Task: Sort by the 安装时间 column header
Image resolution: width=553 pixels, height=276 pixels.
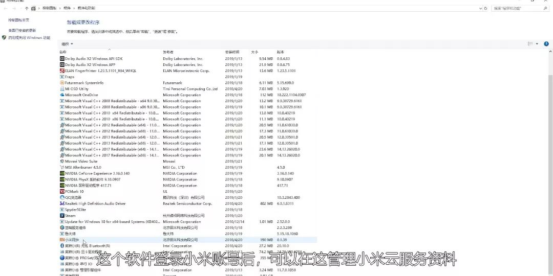Action: coord(232,52)
